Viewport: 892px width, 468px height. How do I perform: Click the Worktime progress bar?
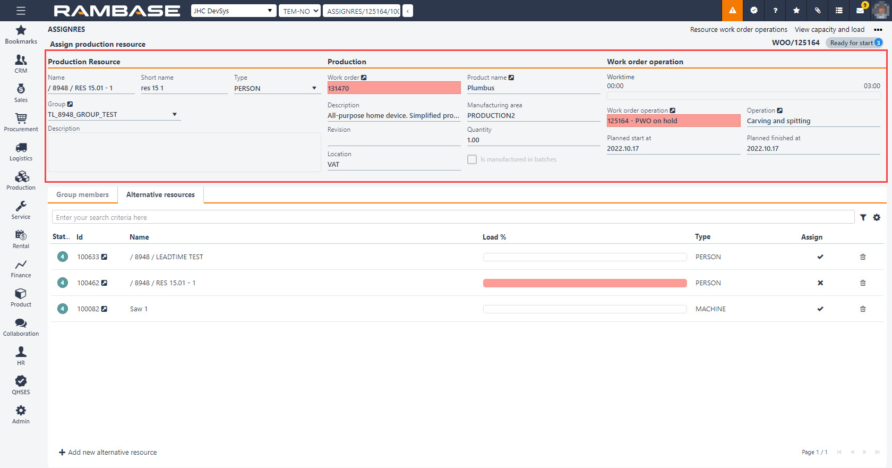pyautogui.click(x=743, y=96)
